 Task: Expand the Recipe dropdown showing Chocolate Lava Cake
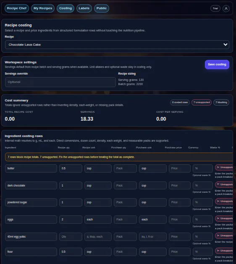point(117,44)
